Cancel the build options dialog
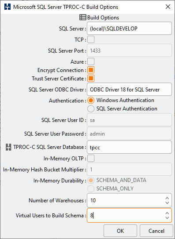The width and height of the screenshot is (175, 239). pyautogui.click(x=156, y=231)
